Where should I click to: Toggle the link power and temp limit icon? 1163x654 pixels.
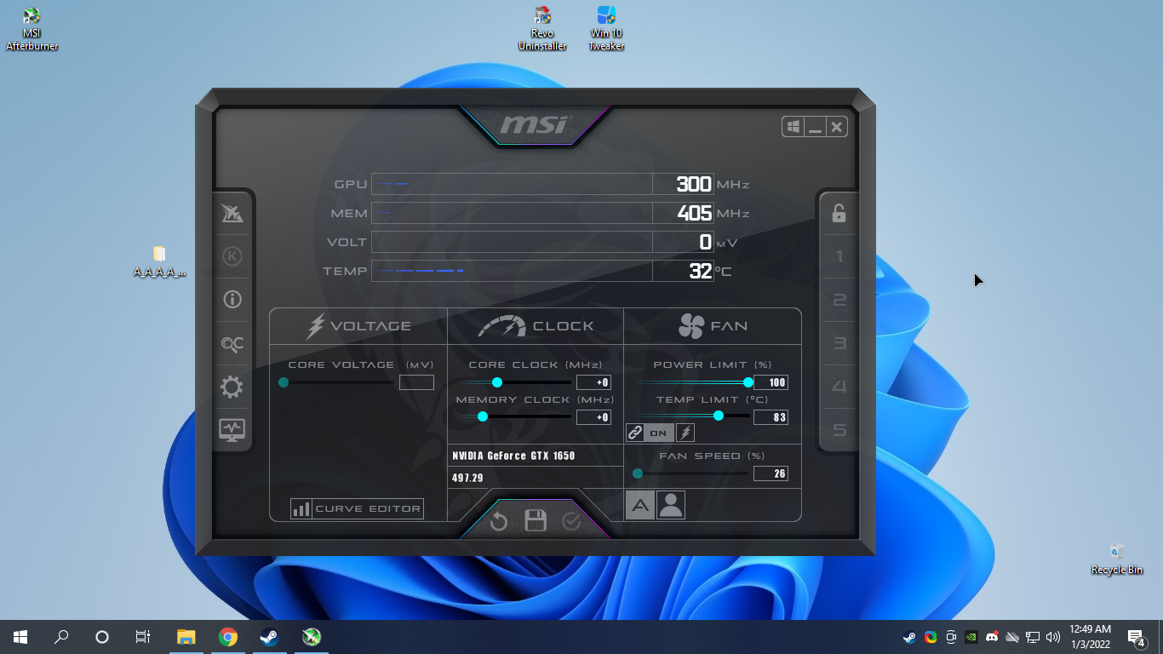(x=635, y=433)
